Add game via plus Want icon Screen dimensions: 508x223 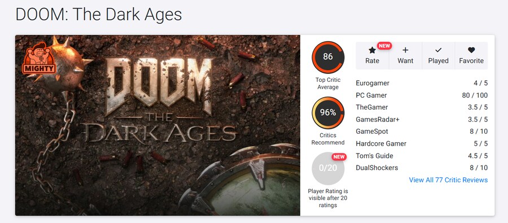[x=405, y=50]
